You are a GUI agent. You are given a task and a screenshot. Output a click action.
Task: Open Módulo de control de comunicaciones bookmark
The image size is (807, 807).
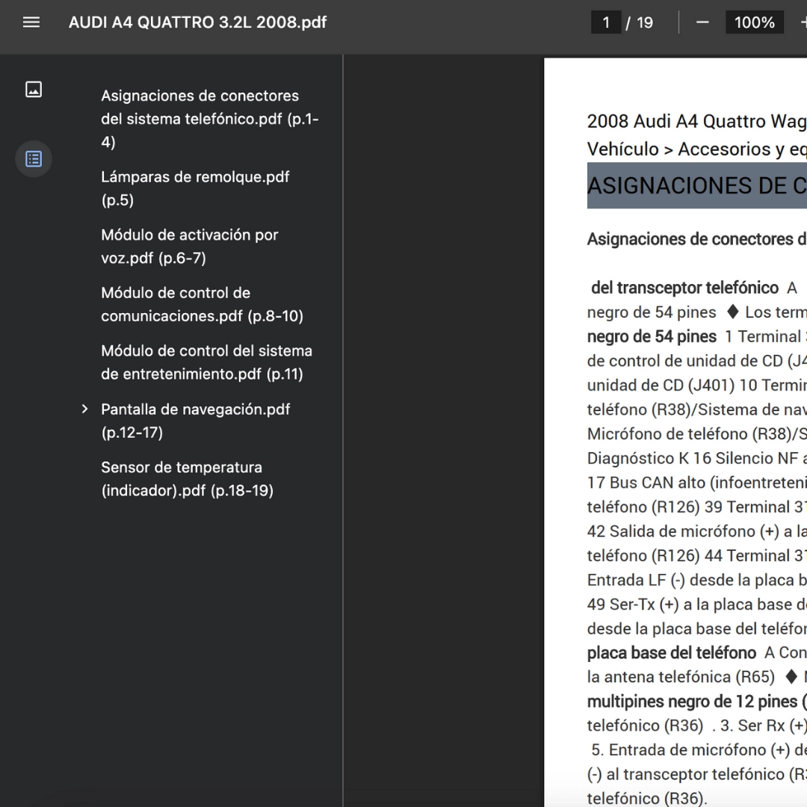[x=202, y=304]
